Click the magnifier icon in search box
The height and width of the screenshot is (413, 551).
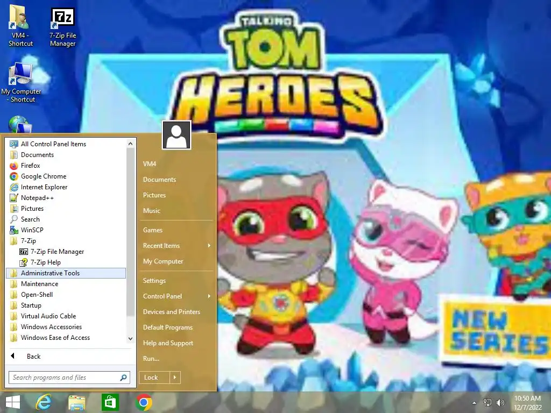[123, 378]
